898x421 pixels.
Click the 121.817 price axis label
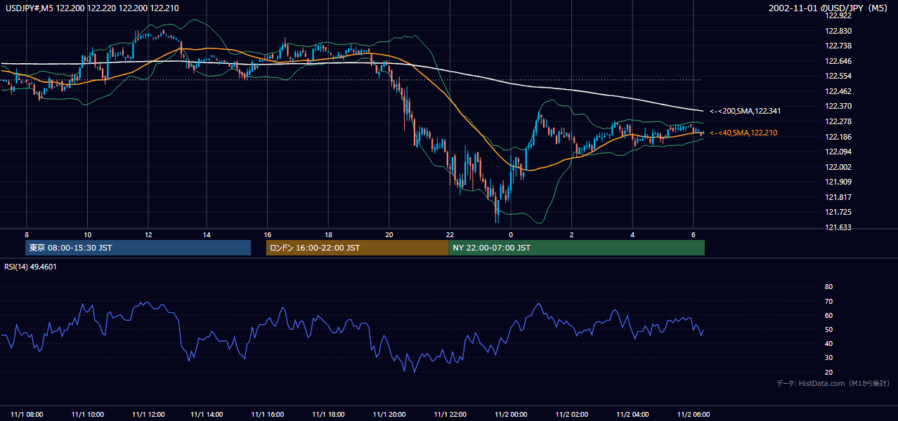(838, 197)
